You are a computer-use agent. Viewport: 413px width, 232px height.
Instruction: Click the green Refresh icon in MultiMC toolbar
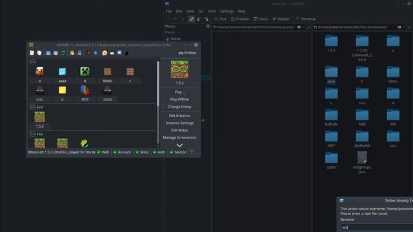pos(63,53)
